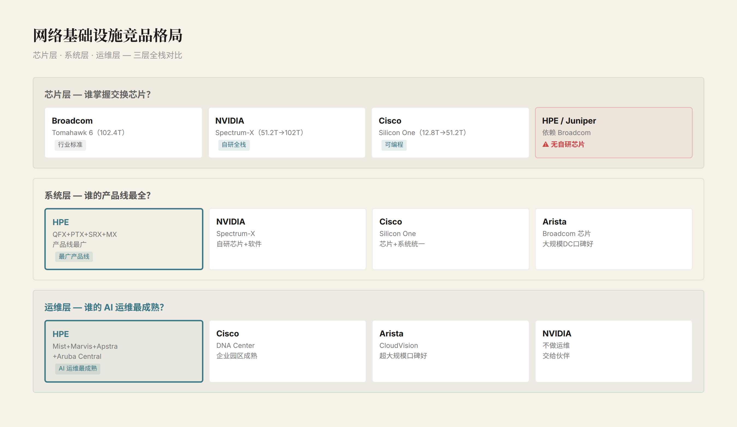Viewport: 737px width, 427px height.
Task: Click the section heading 系统层 — 谁的产品线最全?
Action: 97,195
